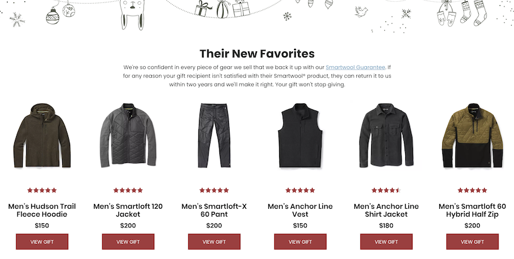Image resolution: width=514 pixels, height=259 pixels.
Task: Click the star rating under Smartloft 60 Hybrid Half Zip
Action: click(x=472, y=190)
